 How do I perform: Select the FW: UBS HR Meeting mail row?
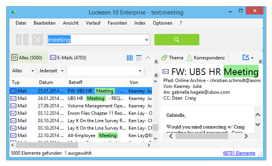click(x=81, y=91)
